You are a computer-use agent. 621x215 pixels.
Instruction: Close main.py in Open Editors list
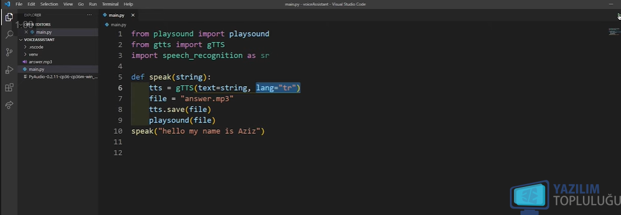(26, 32)
